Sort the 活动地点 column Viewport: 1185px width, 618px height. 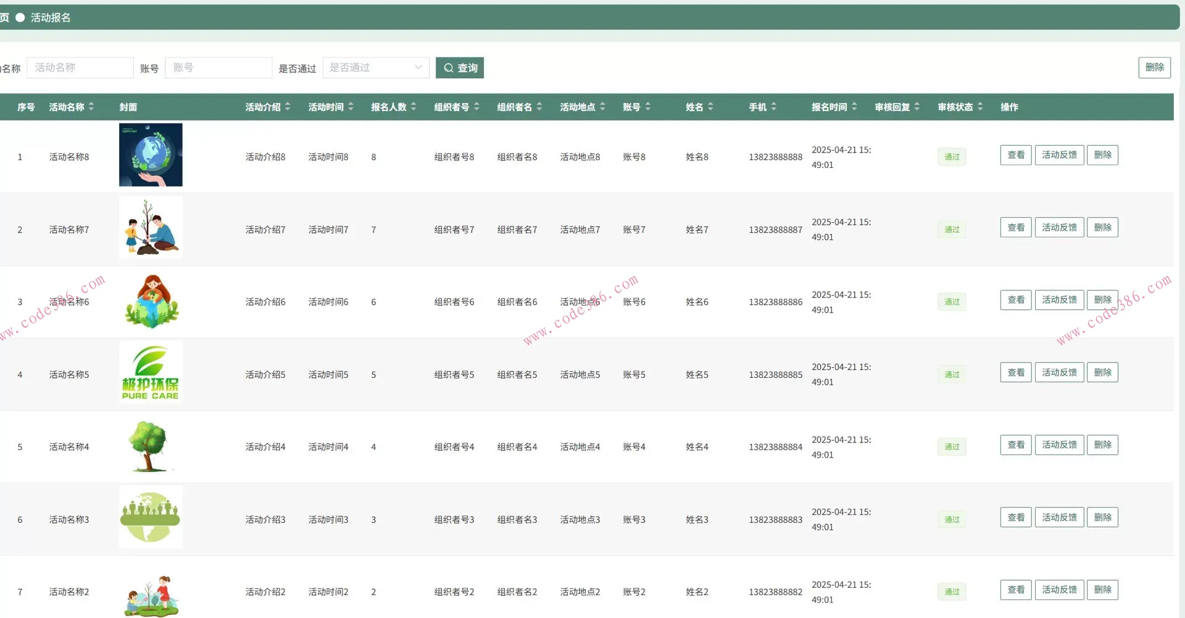pos(602,107)
